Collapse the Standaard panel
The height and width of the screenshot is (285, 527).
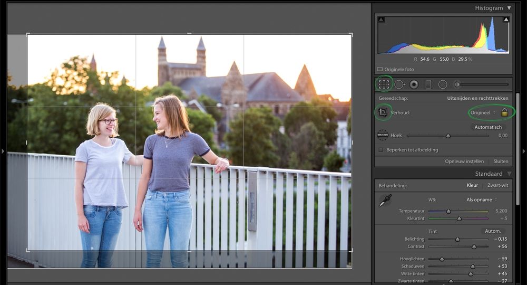pos(509,174)
